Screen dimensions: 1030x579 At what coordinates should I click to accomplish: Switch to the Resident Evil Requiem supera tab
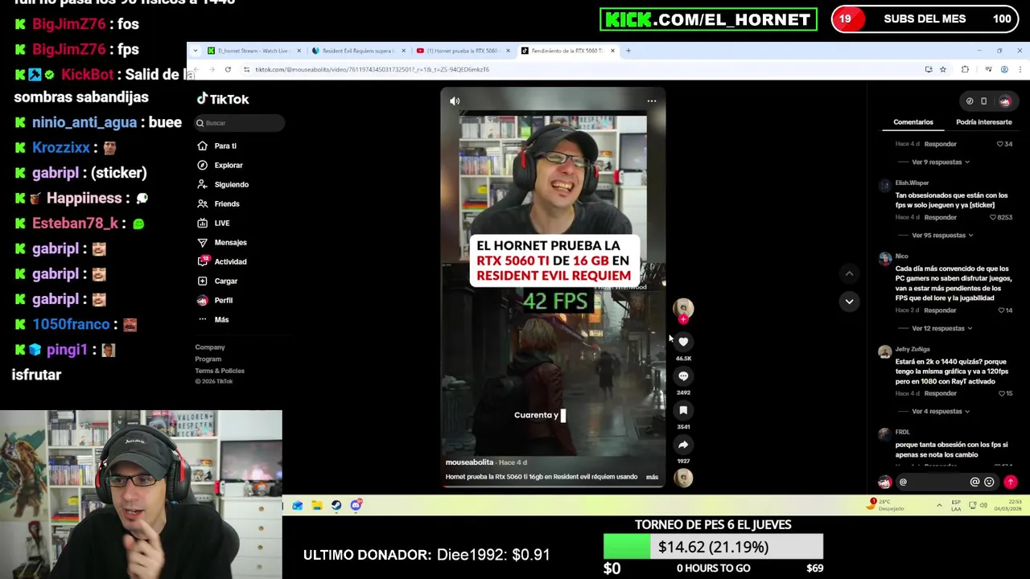coord(357,51)
